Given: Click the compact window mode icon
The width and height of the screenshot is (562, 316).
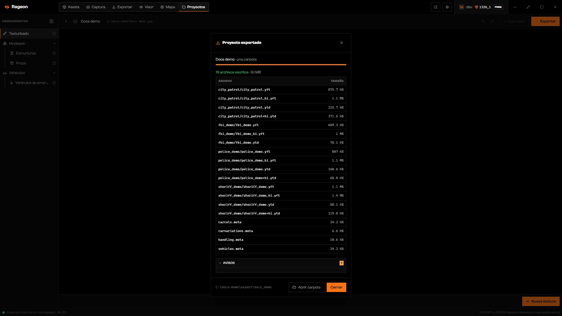Looking at the screenshot, I should pyautogui.click(x=528, y=7).
